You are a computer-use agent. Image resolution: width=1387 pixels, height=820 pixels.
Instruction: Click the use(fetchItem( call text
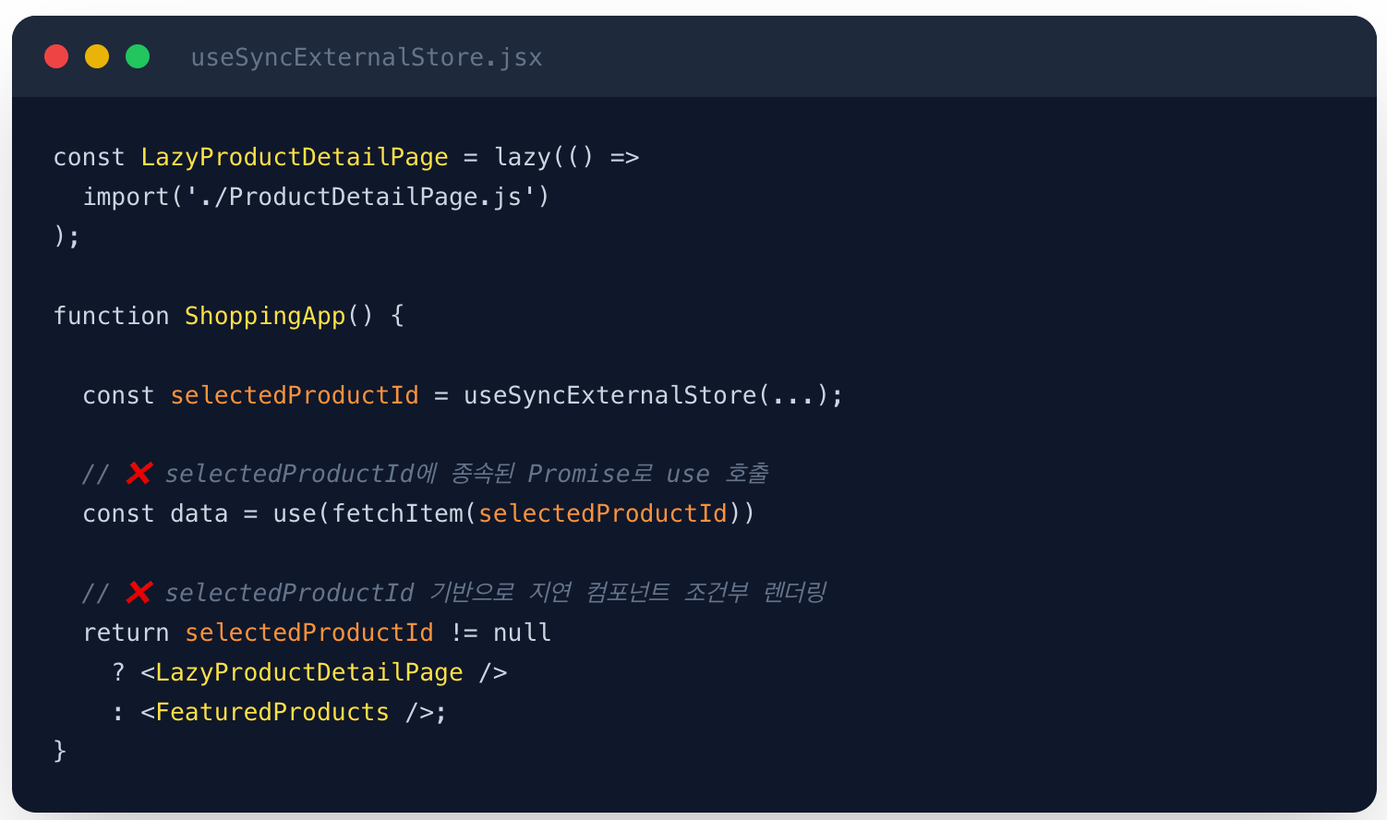pos(375,513)
